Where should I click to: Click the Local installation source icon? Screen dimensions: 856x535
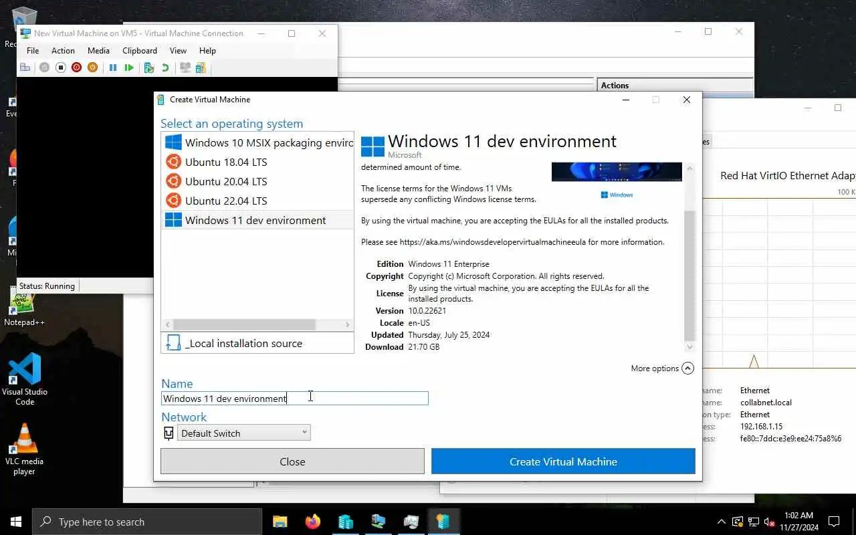click(x=173, y=343)
